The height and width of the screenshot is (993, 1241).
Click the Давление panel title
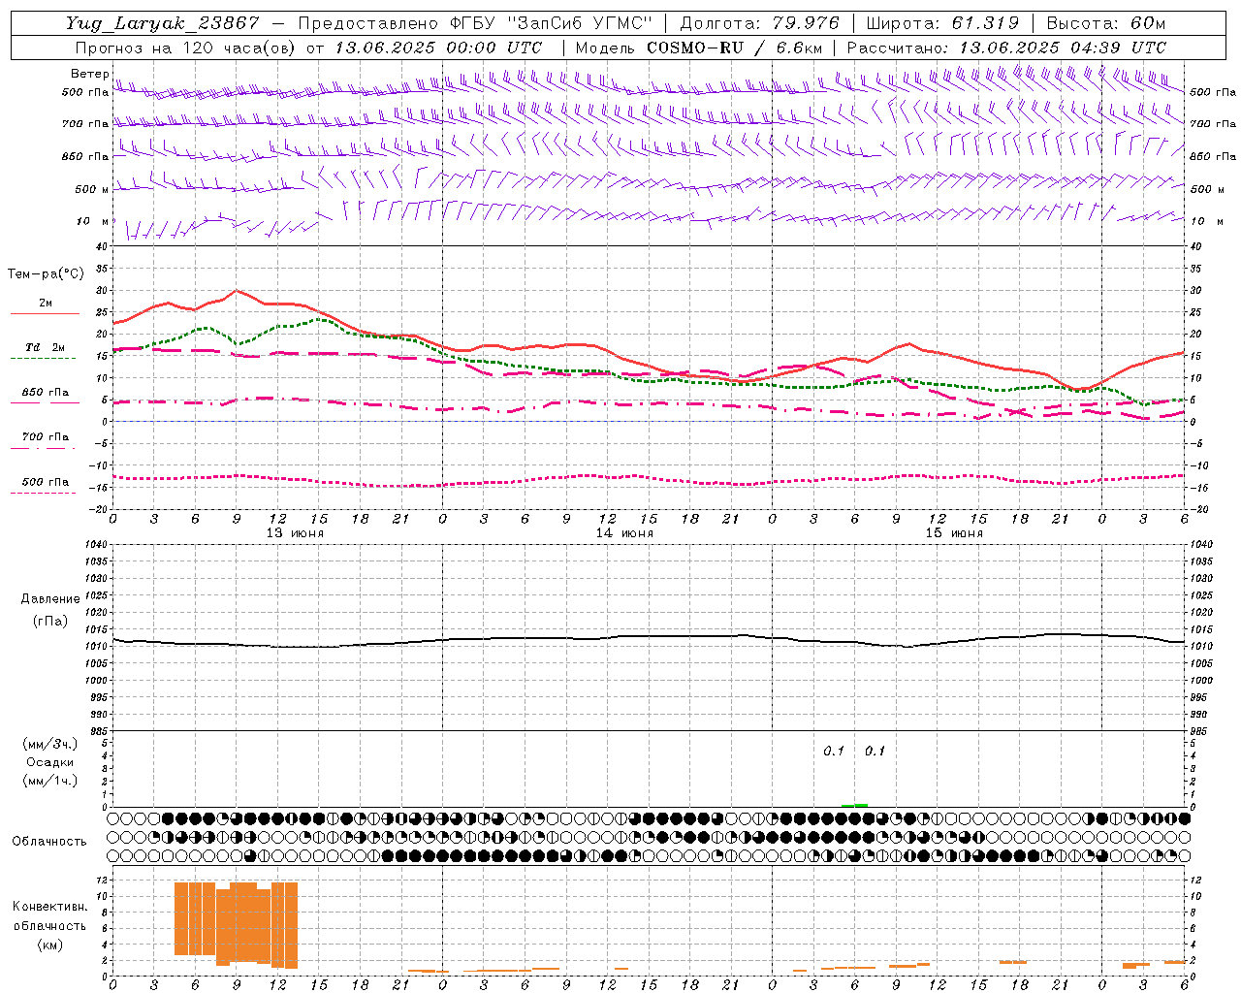tap(50, 599)
